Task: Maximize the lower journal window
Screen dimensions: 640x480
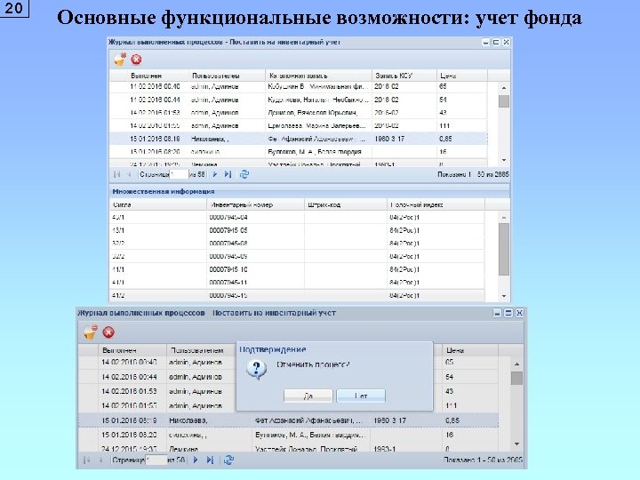Action: click(508, 313)
